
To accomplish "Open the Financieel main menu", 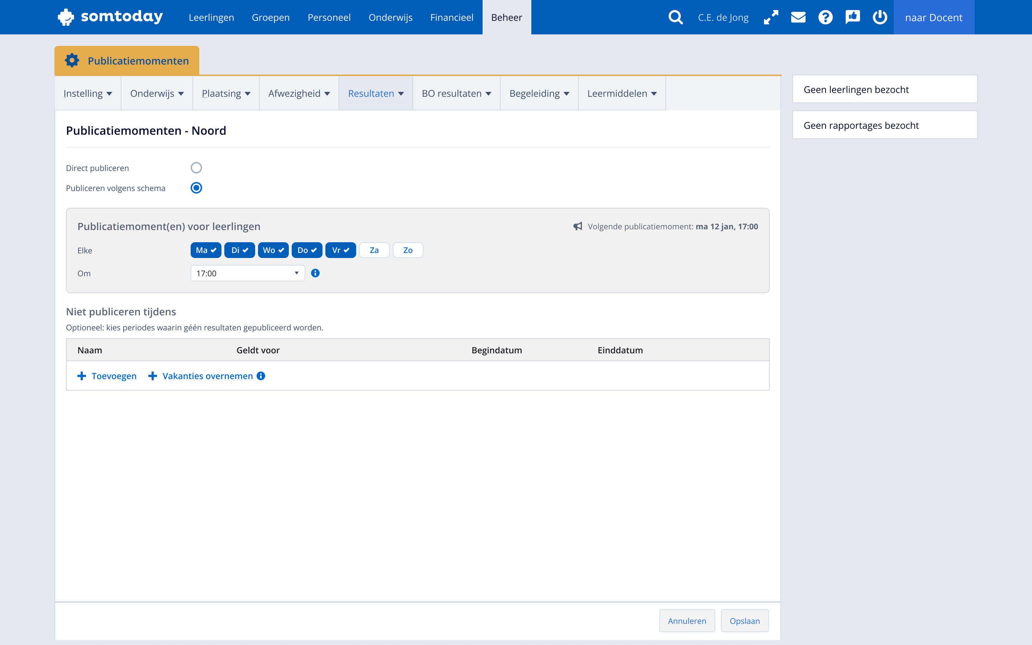I will coord(451,18).
